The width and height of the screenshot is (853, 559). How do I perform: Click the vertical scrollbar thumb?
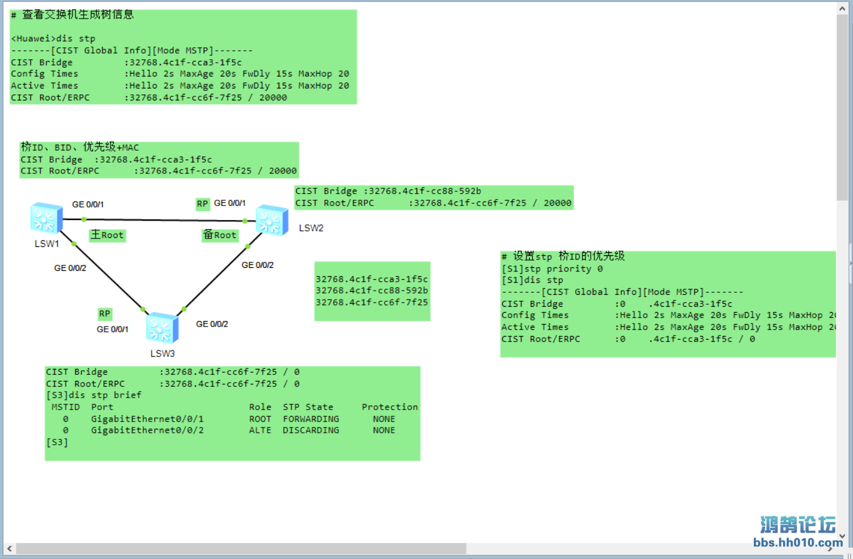[x=842, y=108]
